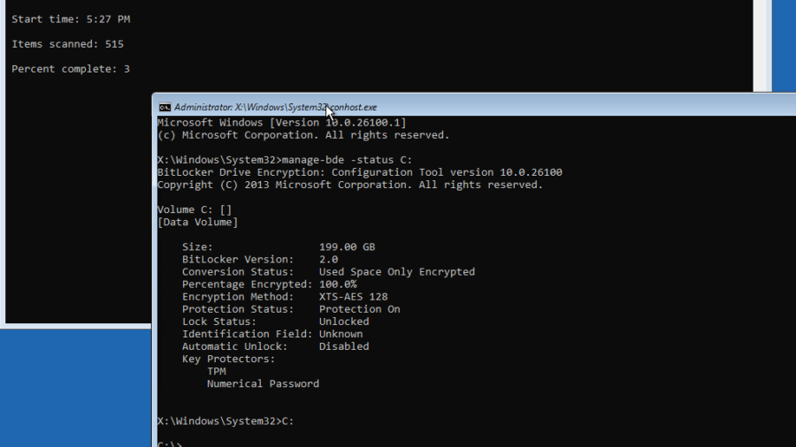The width and height of the screenshot is (796, 447).
Task: Click the 'X:\Windows\System32>C:' prompt line
Action: [x=226, y=421]
